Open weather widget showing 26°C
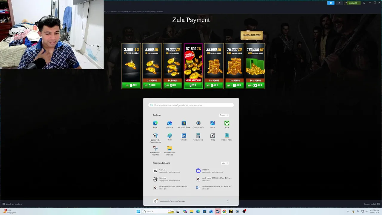The width and height of the screenshot is (382, 215). click(x=10, y=211)
